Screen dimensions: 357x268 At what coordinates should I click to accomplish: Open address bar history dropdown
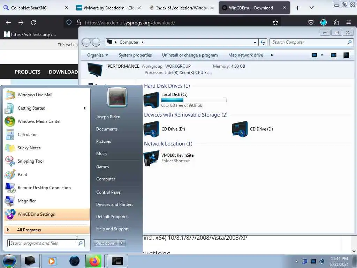[x=255, y=42]
